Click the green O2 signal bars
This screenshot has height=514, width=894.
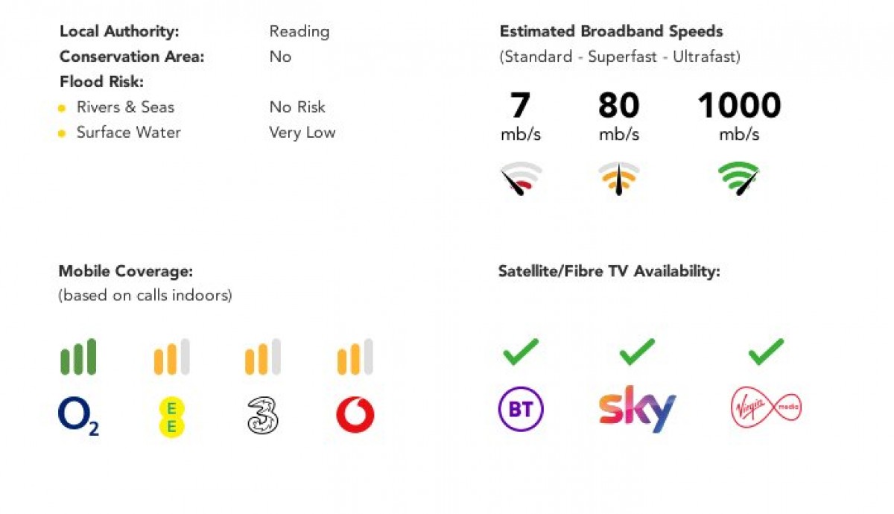(78, 357)
